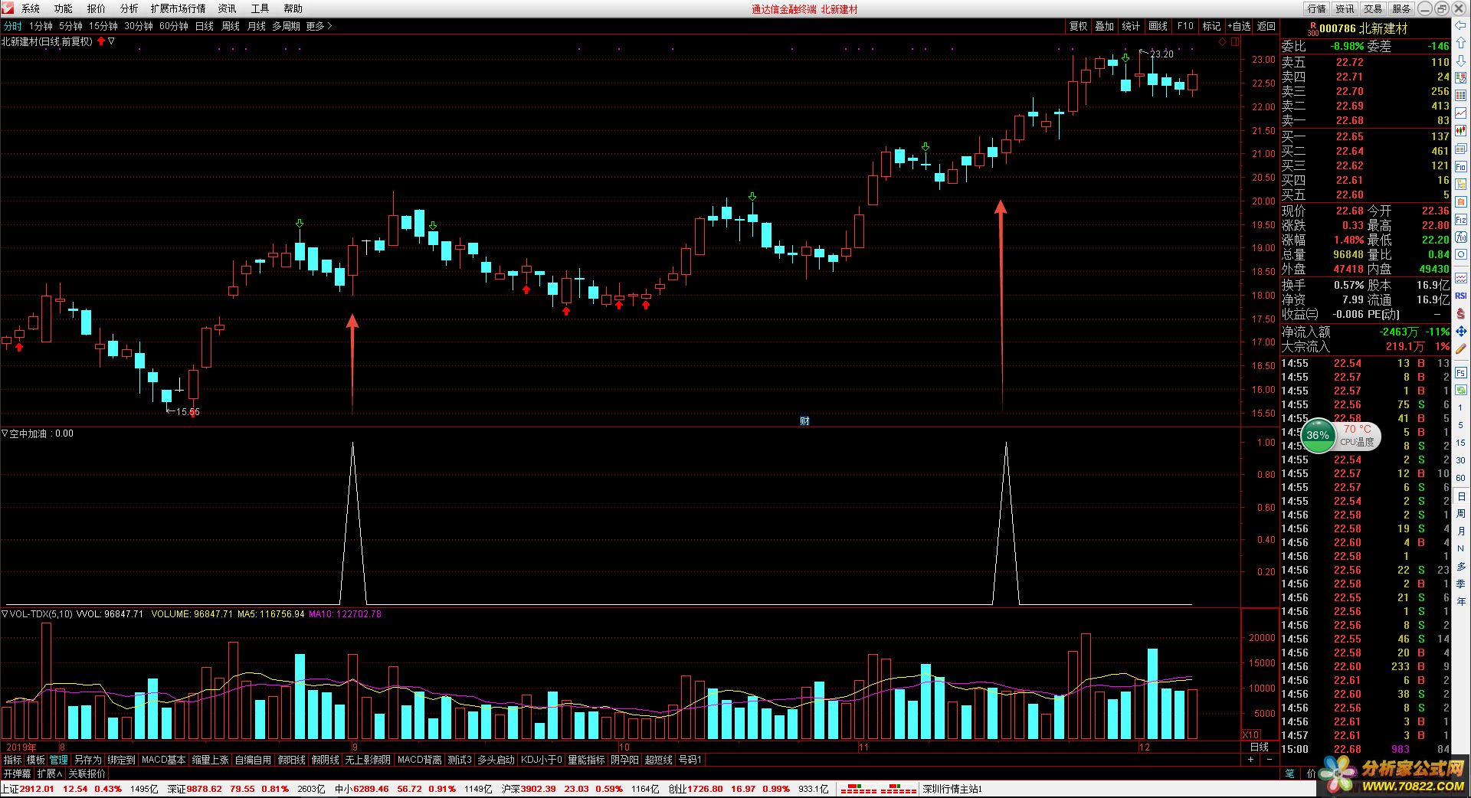This screenshot has width=1471, height=798.
Task: Open the 多周期 multi-period option
Action: click(286, 26)
